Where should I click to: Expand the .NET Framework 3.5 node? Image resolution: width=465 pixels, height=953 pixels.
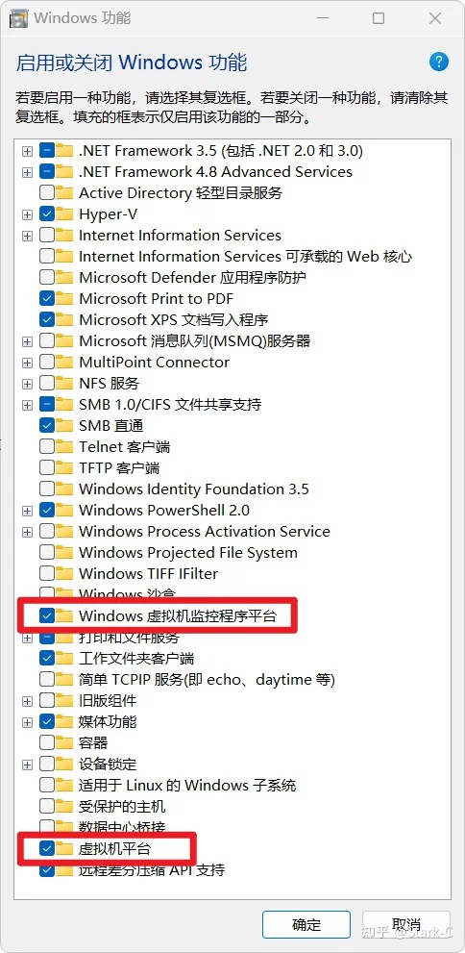pyautogui.click(x=27, y=151)
